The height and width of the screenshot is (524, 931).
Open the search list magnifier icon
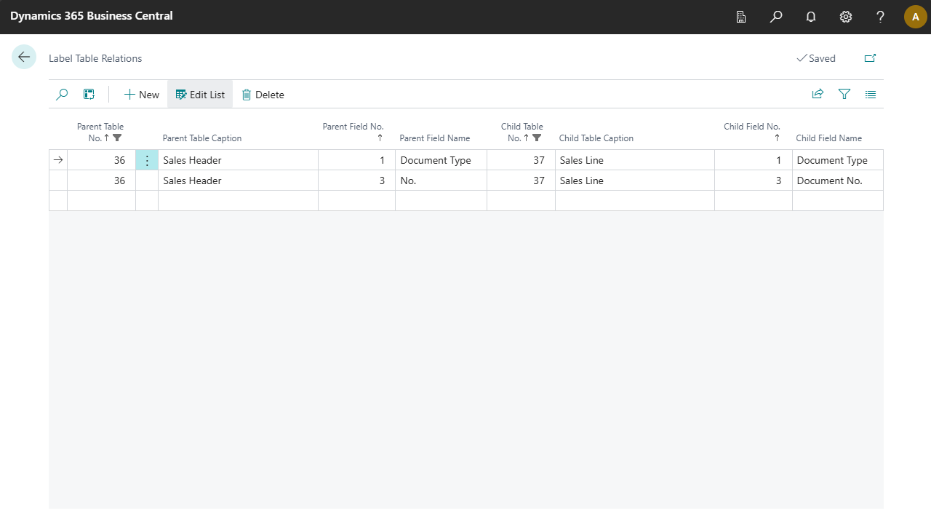point(63,95)
